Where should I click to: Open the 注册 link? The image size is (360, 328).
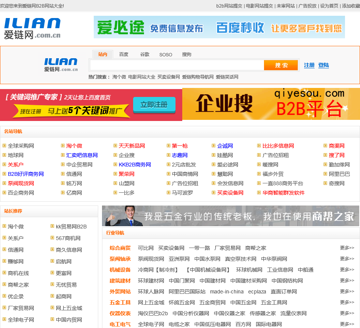pyautogui.click(x=309, y=65)
